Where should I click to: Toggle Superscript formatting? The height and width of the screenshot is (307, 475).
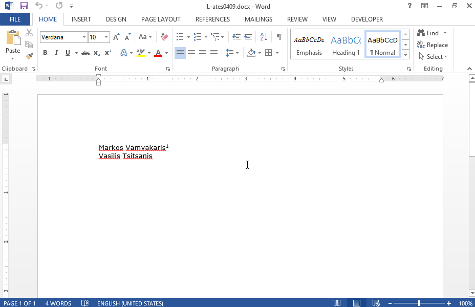point(108,53)
